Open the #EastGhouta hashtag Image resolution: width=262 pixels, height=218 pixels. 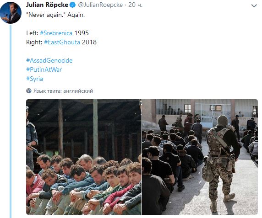tap(62, 42)
